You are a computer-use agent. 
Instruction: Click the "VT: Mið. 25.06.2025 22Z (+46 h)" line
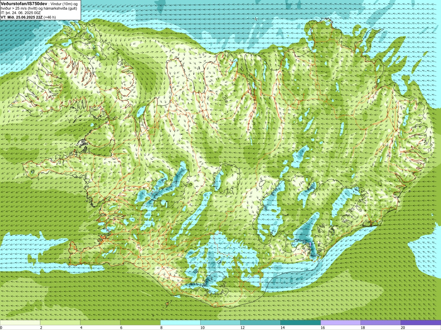point(28,17)
